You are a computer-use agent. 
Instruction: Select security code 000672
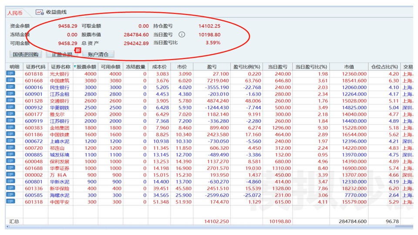34,141
